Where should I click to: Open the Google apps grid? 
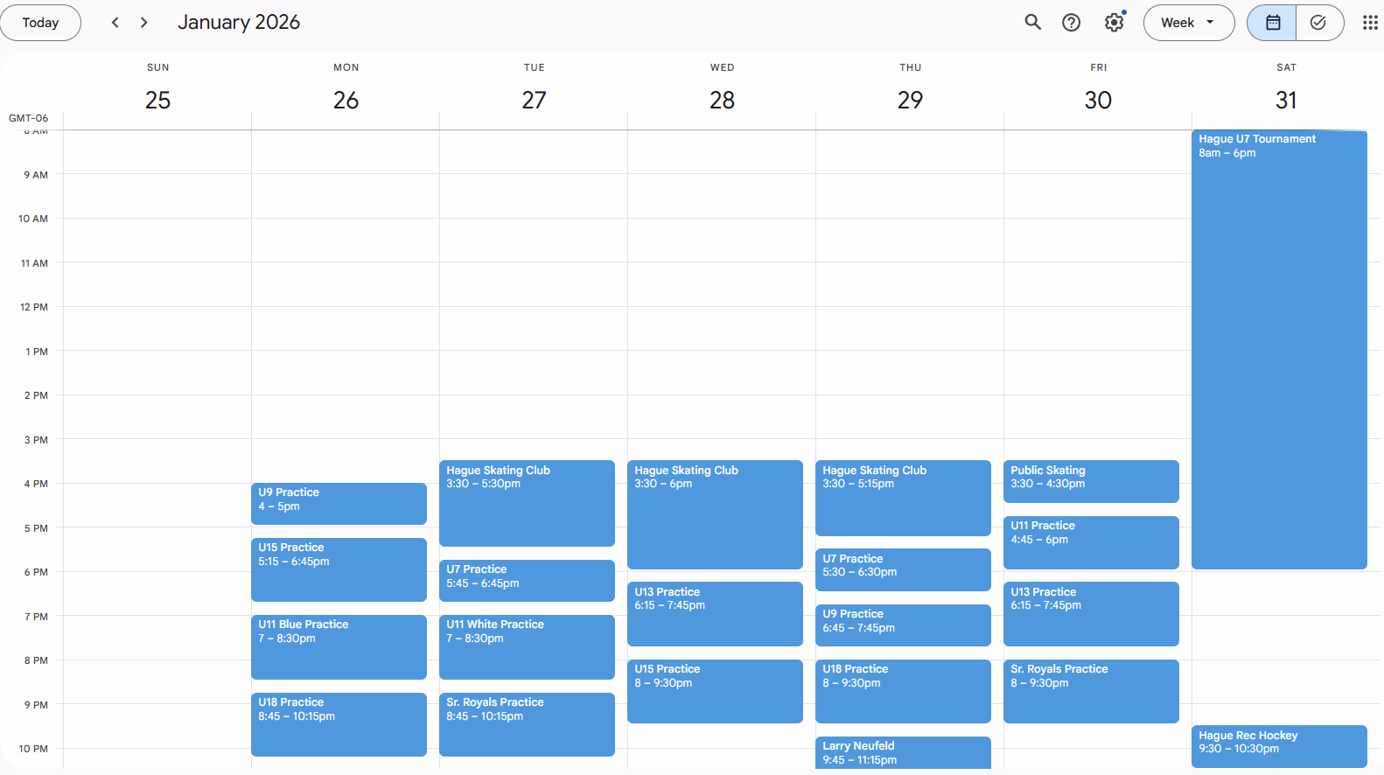1369,23
